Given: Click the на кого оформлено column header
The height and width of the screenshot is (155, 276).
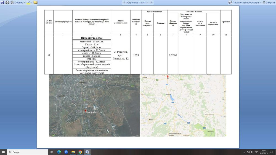Looking at the screenshot, I should 213,23.
